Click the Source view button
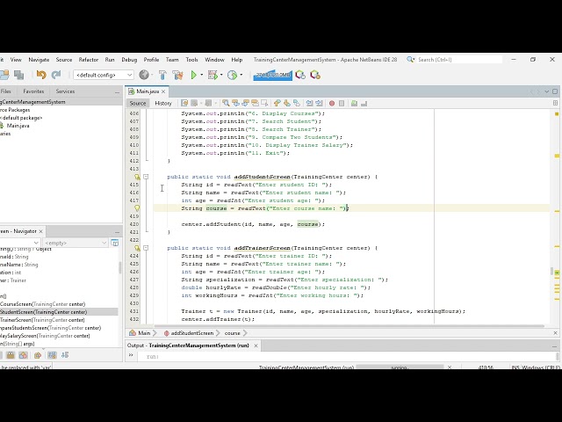 click(x=138, y=104)
